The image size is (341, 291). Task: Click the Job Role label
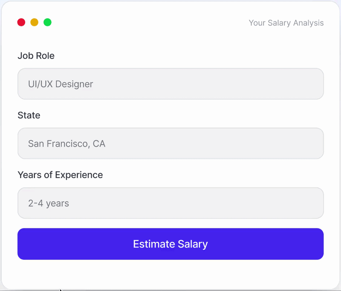pos(36,56)
